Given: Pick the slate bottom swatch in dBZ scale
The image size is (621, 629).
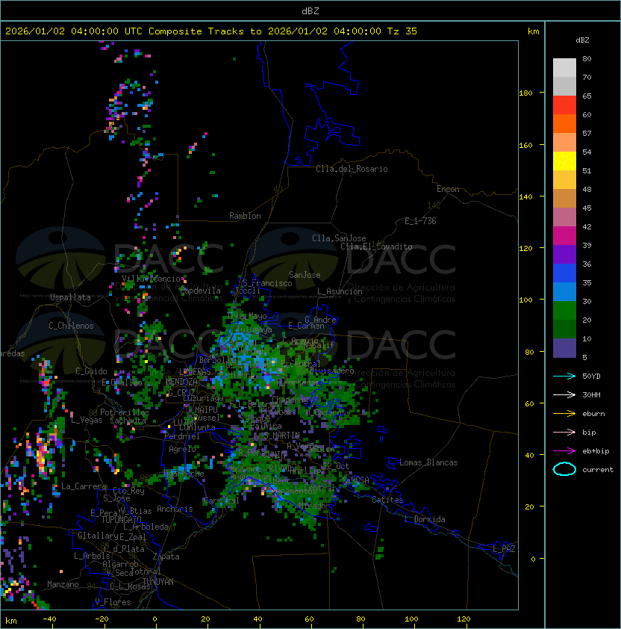Looking at the screenshot, I should pos(564,348).
